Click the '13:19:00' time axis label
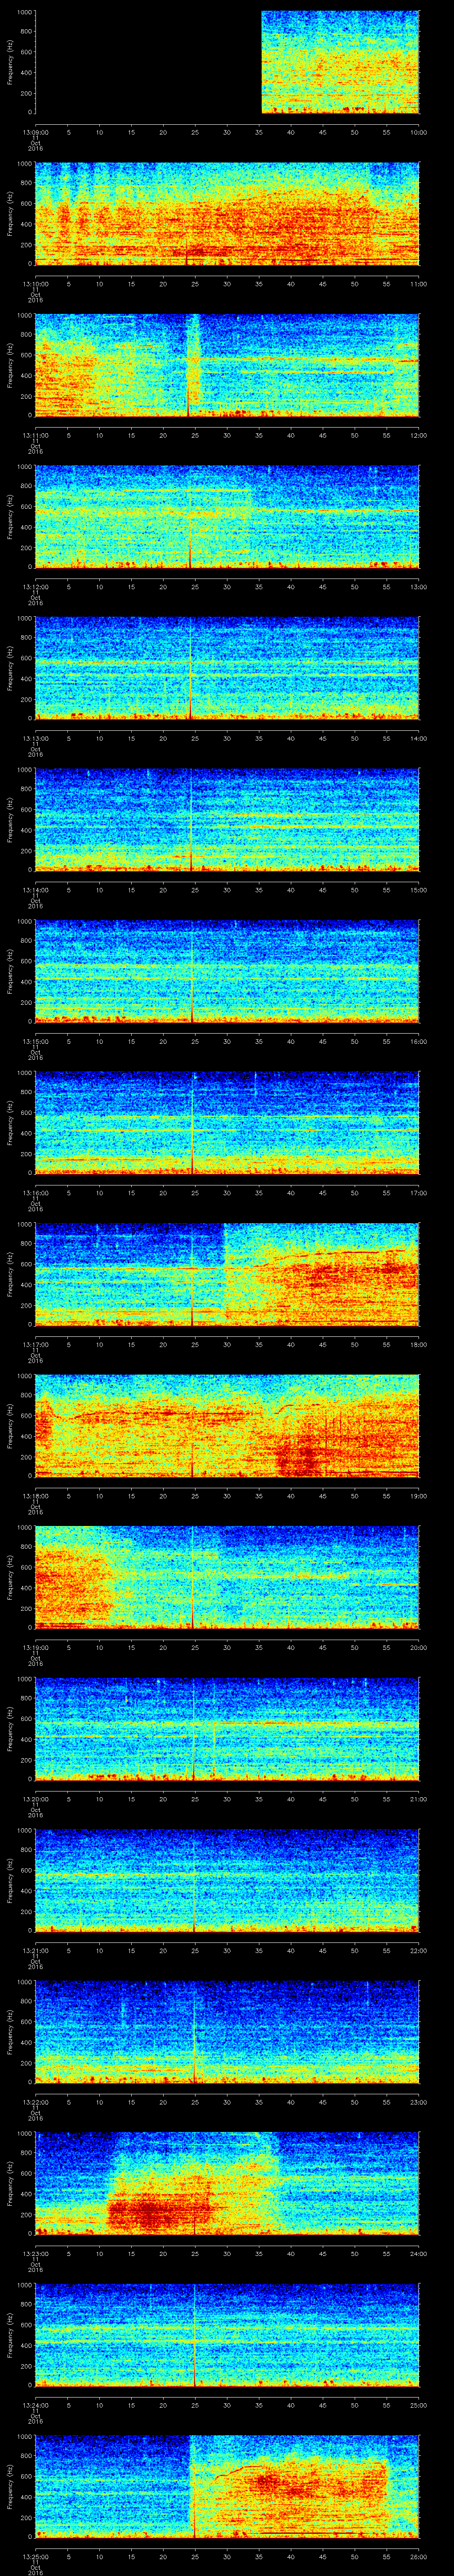This screenshot has width=454, height=2576. coord(35,1647)
